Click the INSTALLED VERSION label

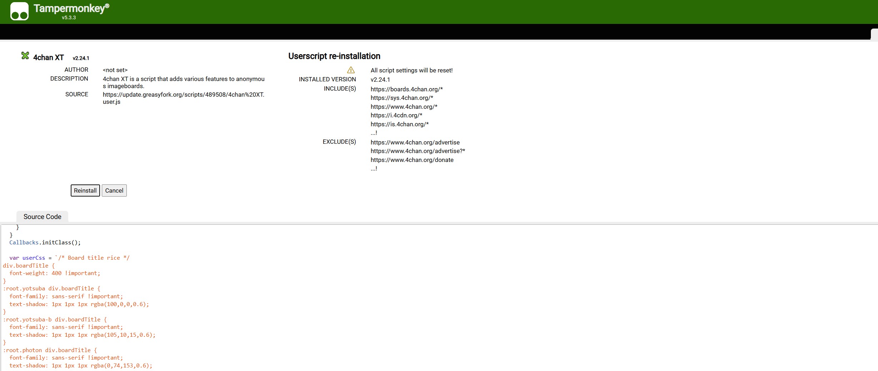pyautogui.click(x=327, y=79)
